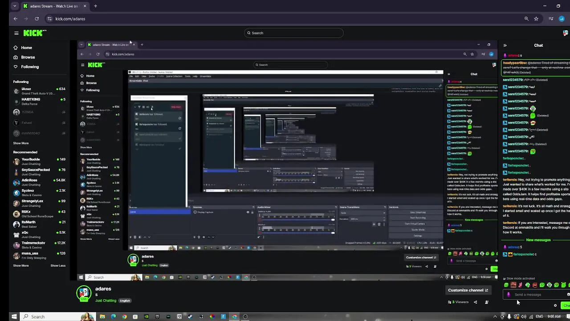Open File Explorer from the taskbar
The height and width of the screenshot is (321, 570).
pos(102,317)
